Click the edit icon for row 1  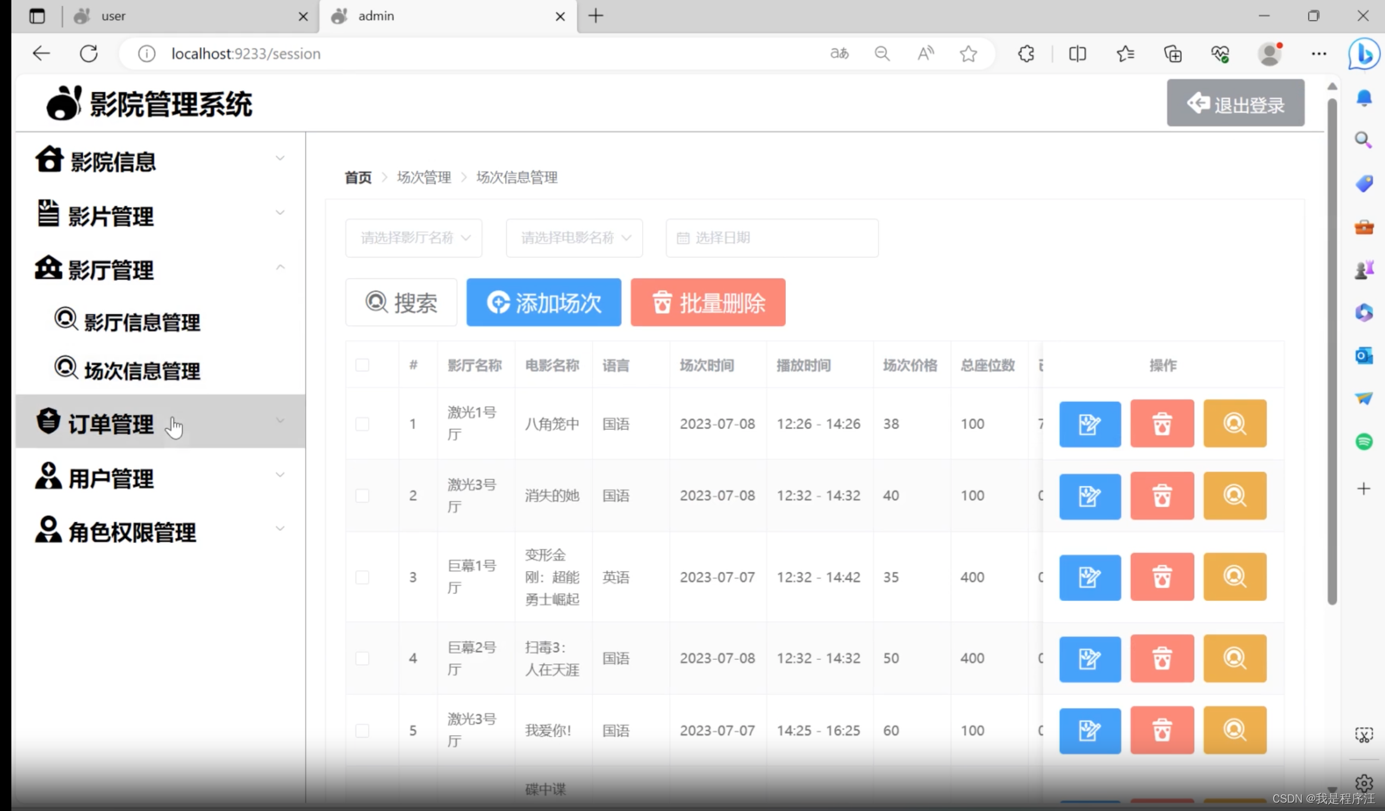tap(1089, 424)
